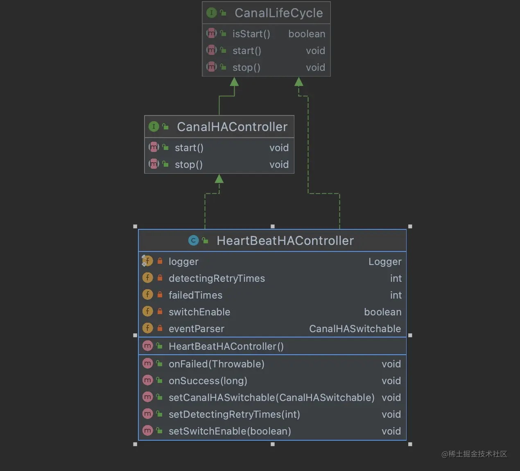Click the boolean return type of isStart()

click(307, 34)
